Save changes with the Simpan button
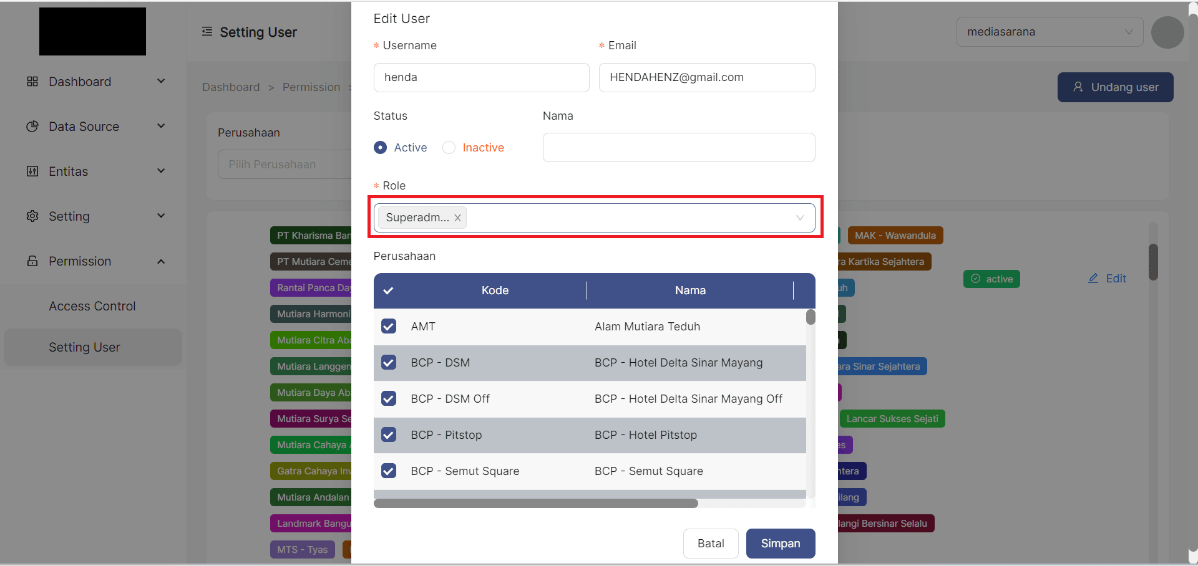Viewport: 1198px width, 566px height. [780, 543]
